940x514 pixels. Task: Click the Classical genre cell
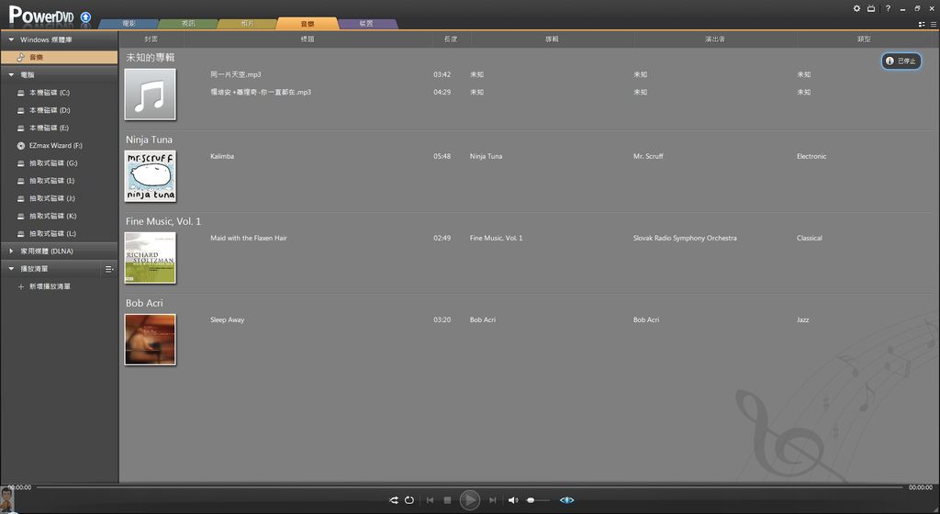click(x=810, y=238)
